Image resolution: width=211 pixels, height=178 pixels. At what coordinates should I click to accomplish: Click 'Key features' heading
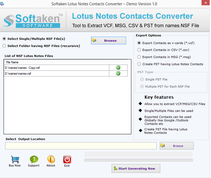pos(159,97)
